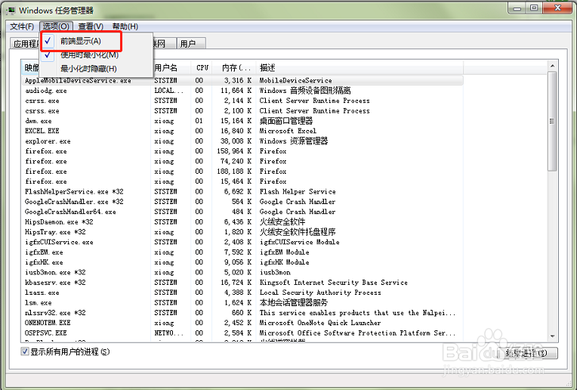Open the 查看(V) menu

(91, 26)
